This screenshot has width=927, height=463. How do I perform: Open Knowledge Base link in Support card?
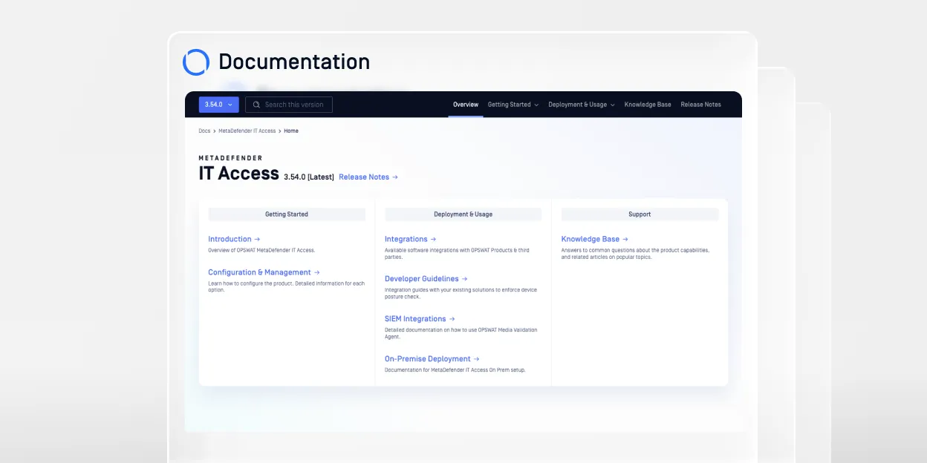[595, 239]
